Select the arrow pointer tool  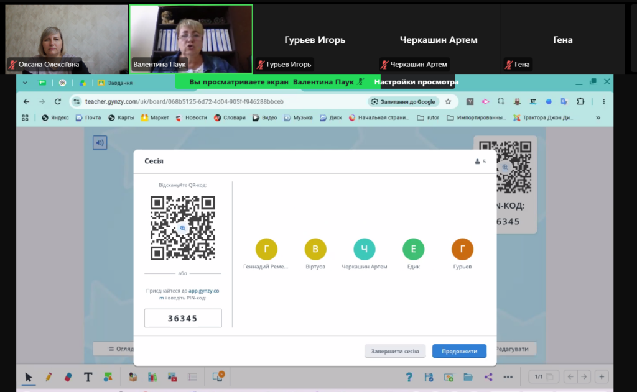click(x=29, y=377)
